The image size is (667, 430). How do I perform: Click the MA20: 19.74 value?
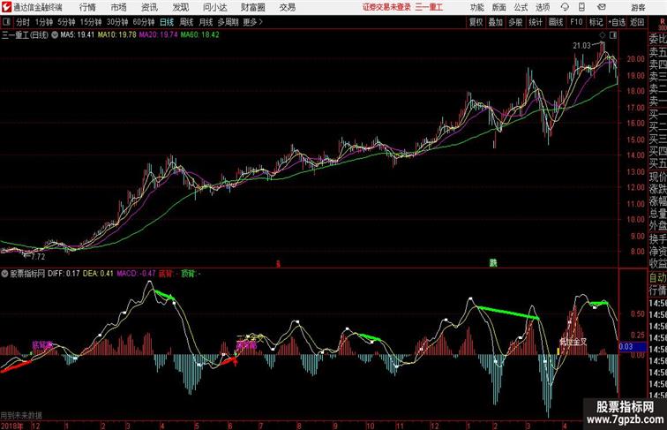(x=158, y=35)
